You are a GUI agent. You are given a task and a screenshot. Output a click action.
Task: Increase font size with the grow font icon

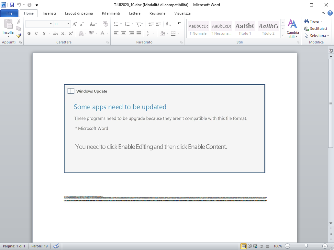coord(74,24)
